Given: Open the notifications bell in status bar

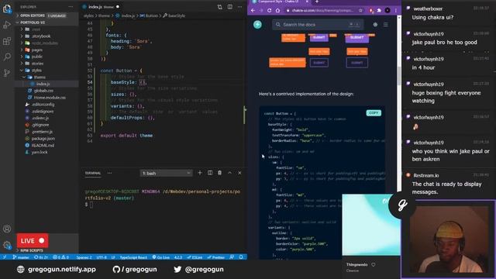Looking at the screenshot, I should (241, 257).
